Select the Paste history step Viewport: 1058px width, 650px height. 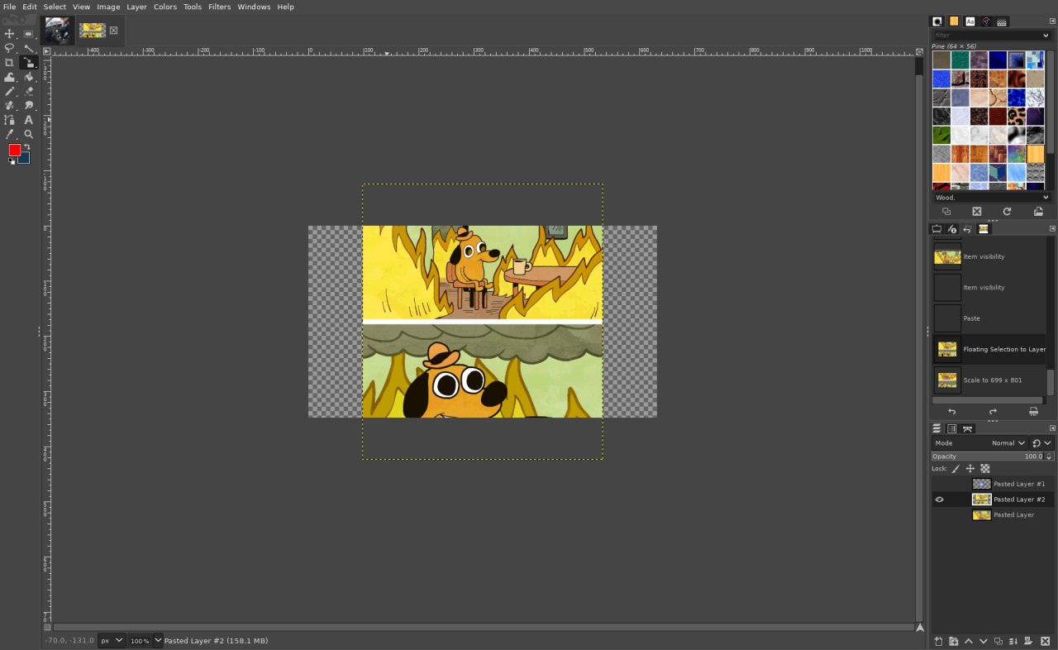[x=989, y=318]
